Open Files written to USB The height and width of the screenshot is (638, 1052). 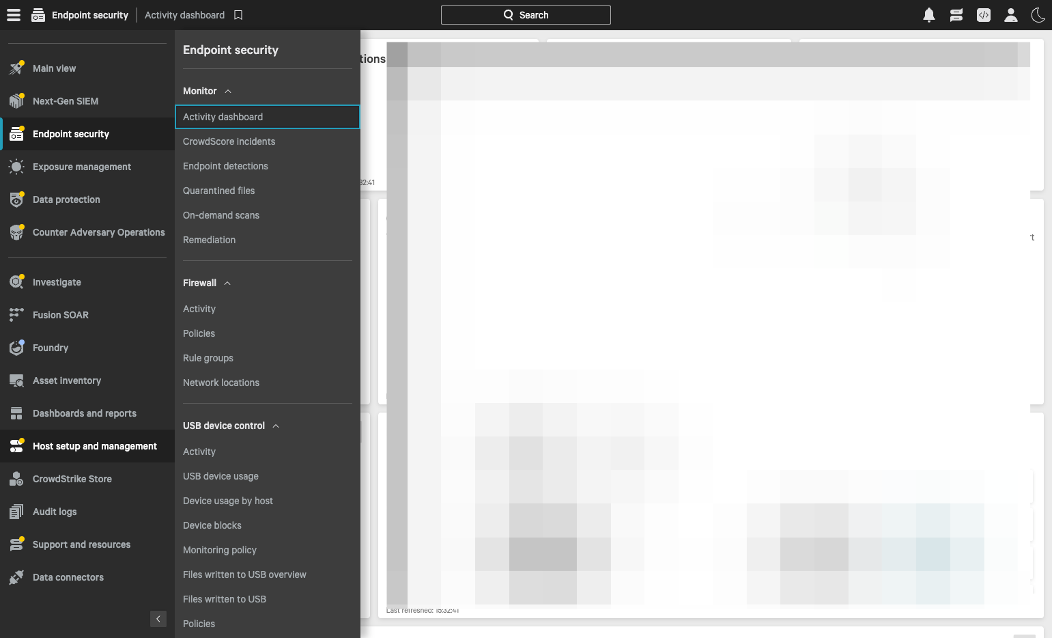pos(225,599)
